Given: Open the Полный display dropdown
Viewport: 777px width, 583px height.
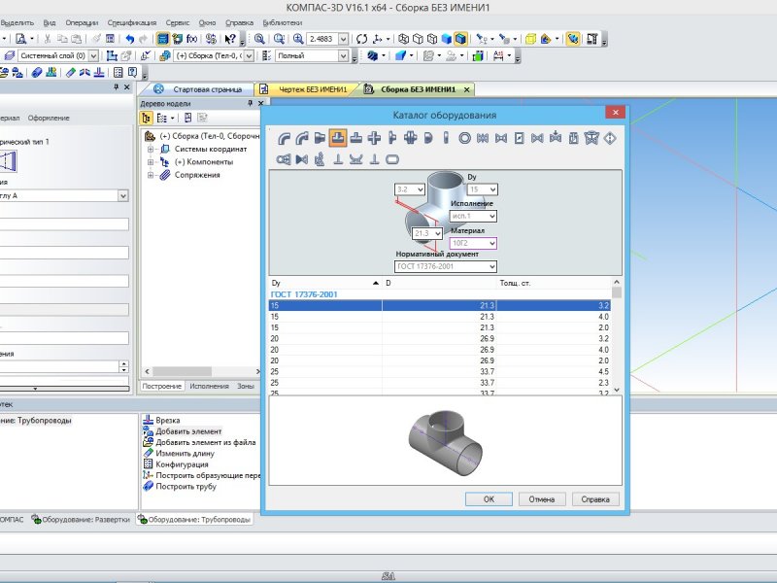Looking at the screenshot, I should tap(344, 56).
